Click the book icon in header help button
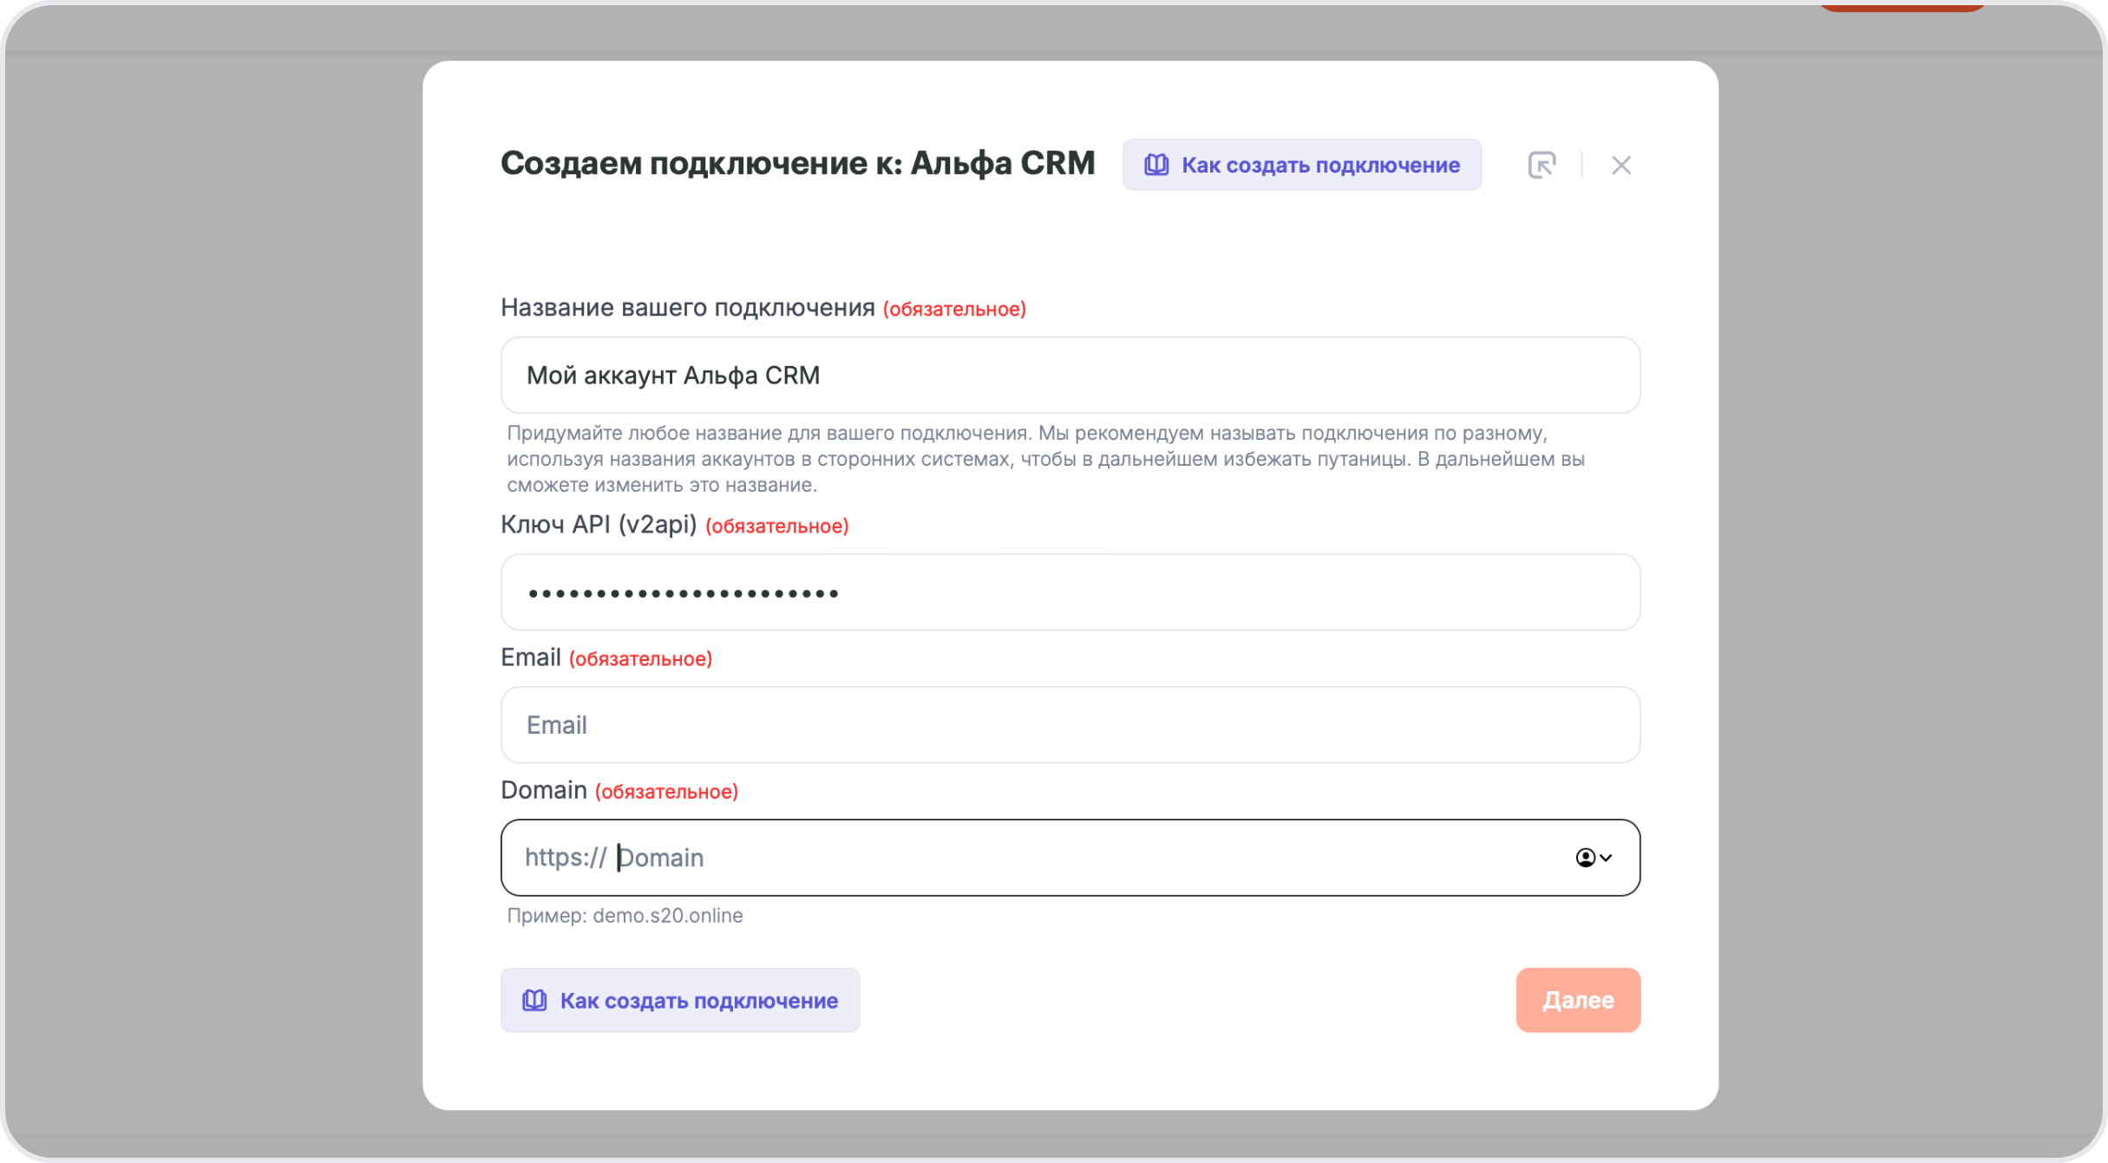This screenshot has width=2108, height=1163. 1156,165
